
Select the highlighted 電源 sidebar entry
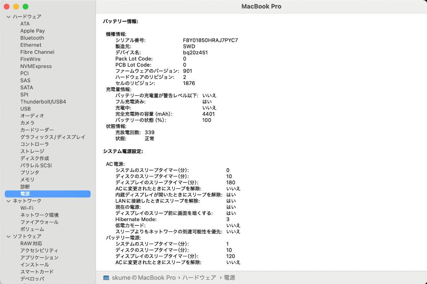pos(25,193)
